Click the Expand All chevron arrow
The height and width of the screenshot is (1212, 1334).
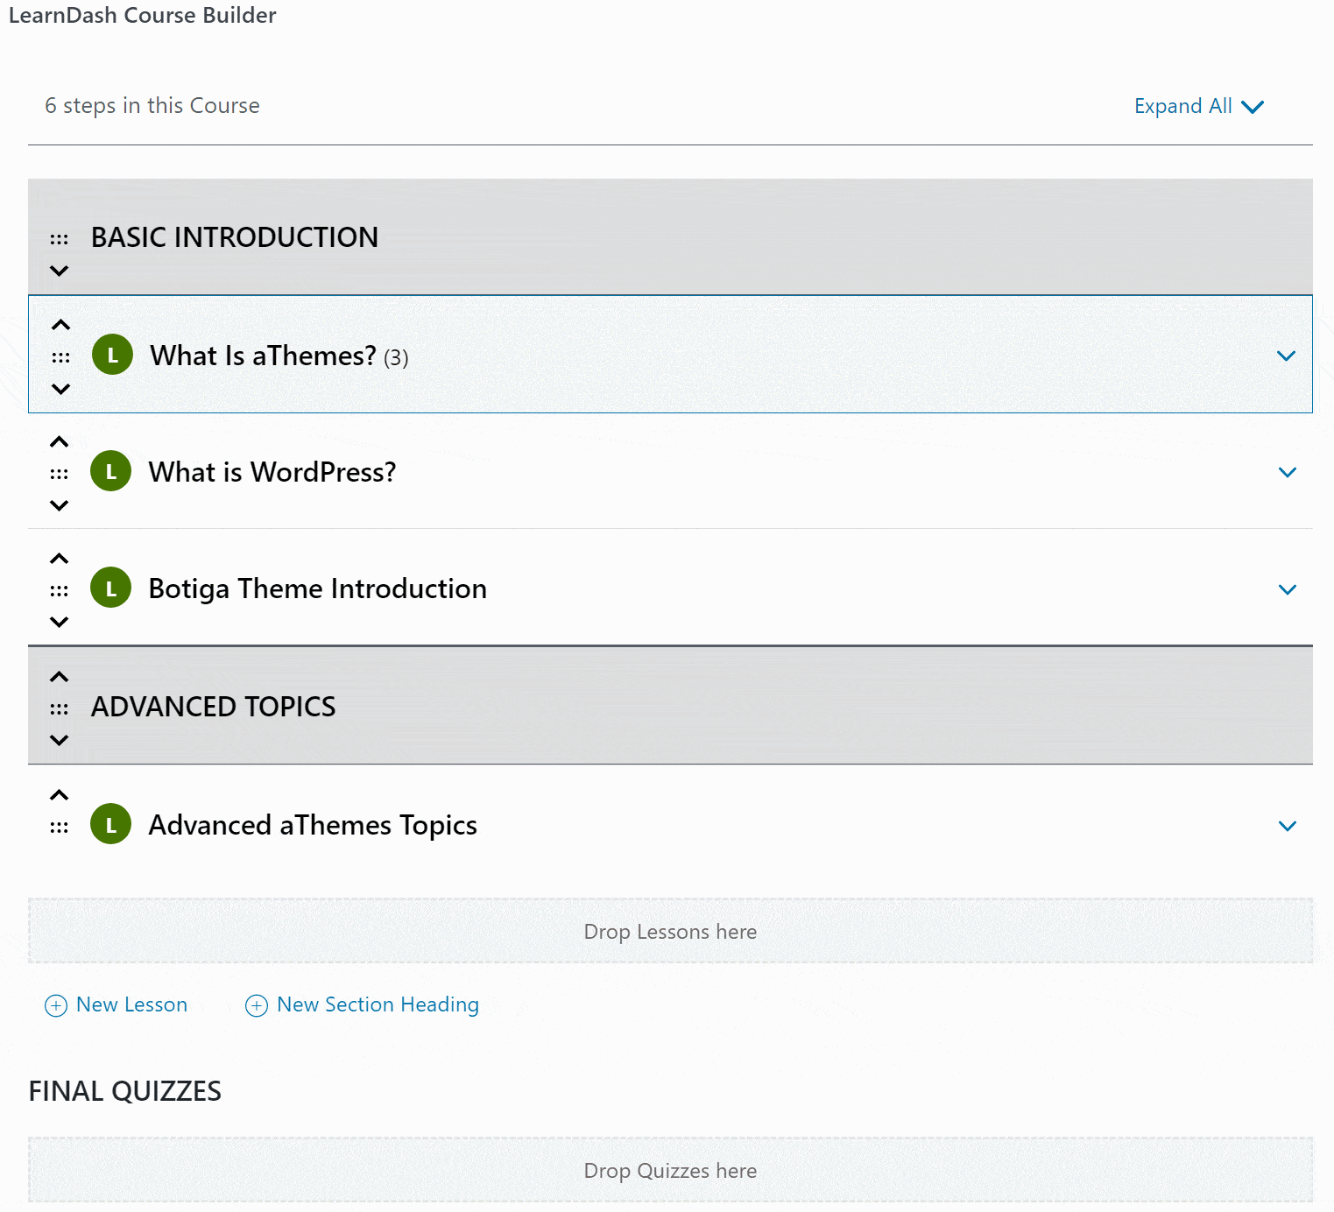(1253, 107)
